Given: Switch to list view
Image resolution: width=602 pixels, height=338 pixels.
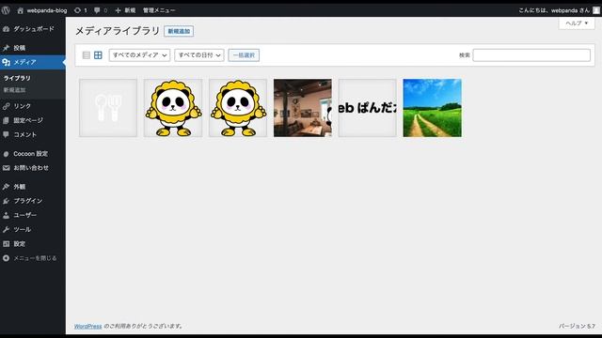Looking at the screenshot, I should [x=87, y=55].
